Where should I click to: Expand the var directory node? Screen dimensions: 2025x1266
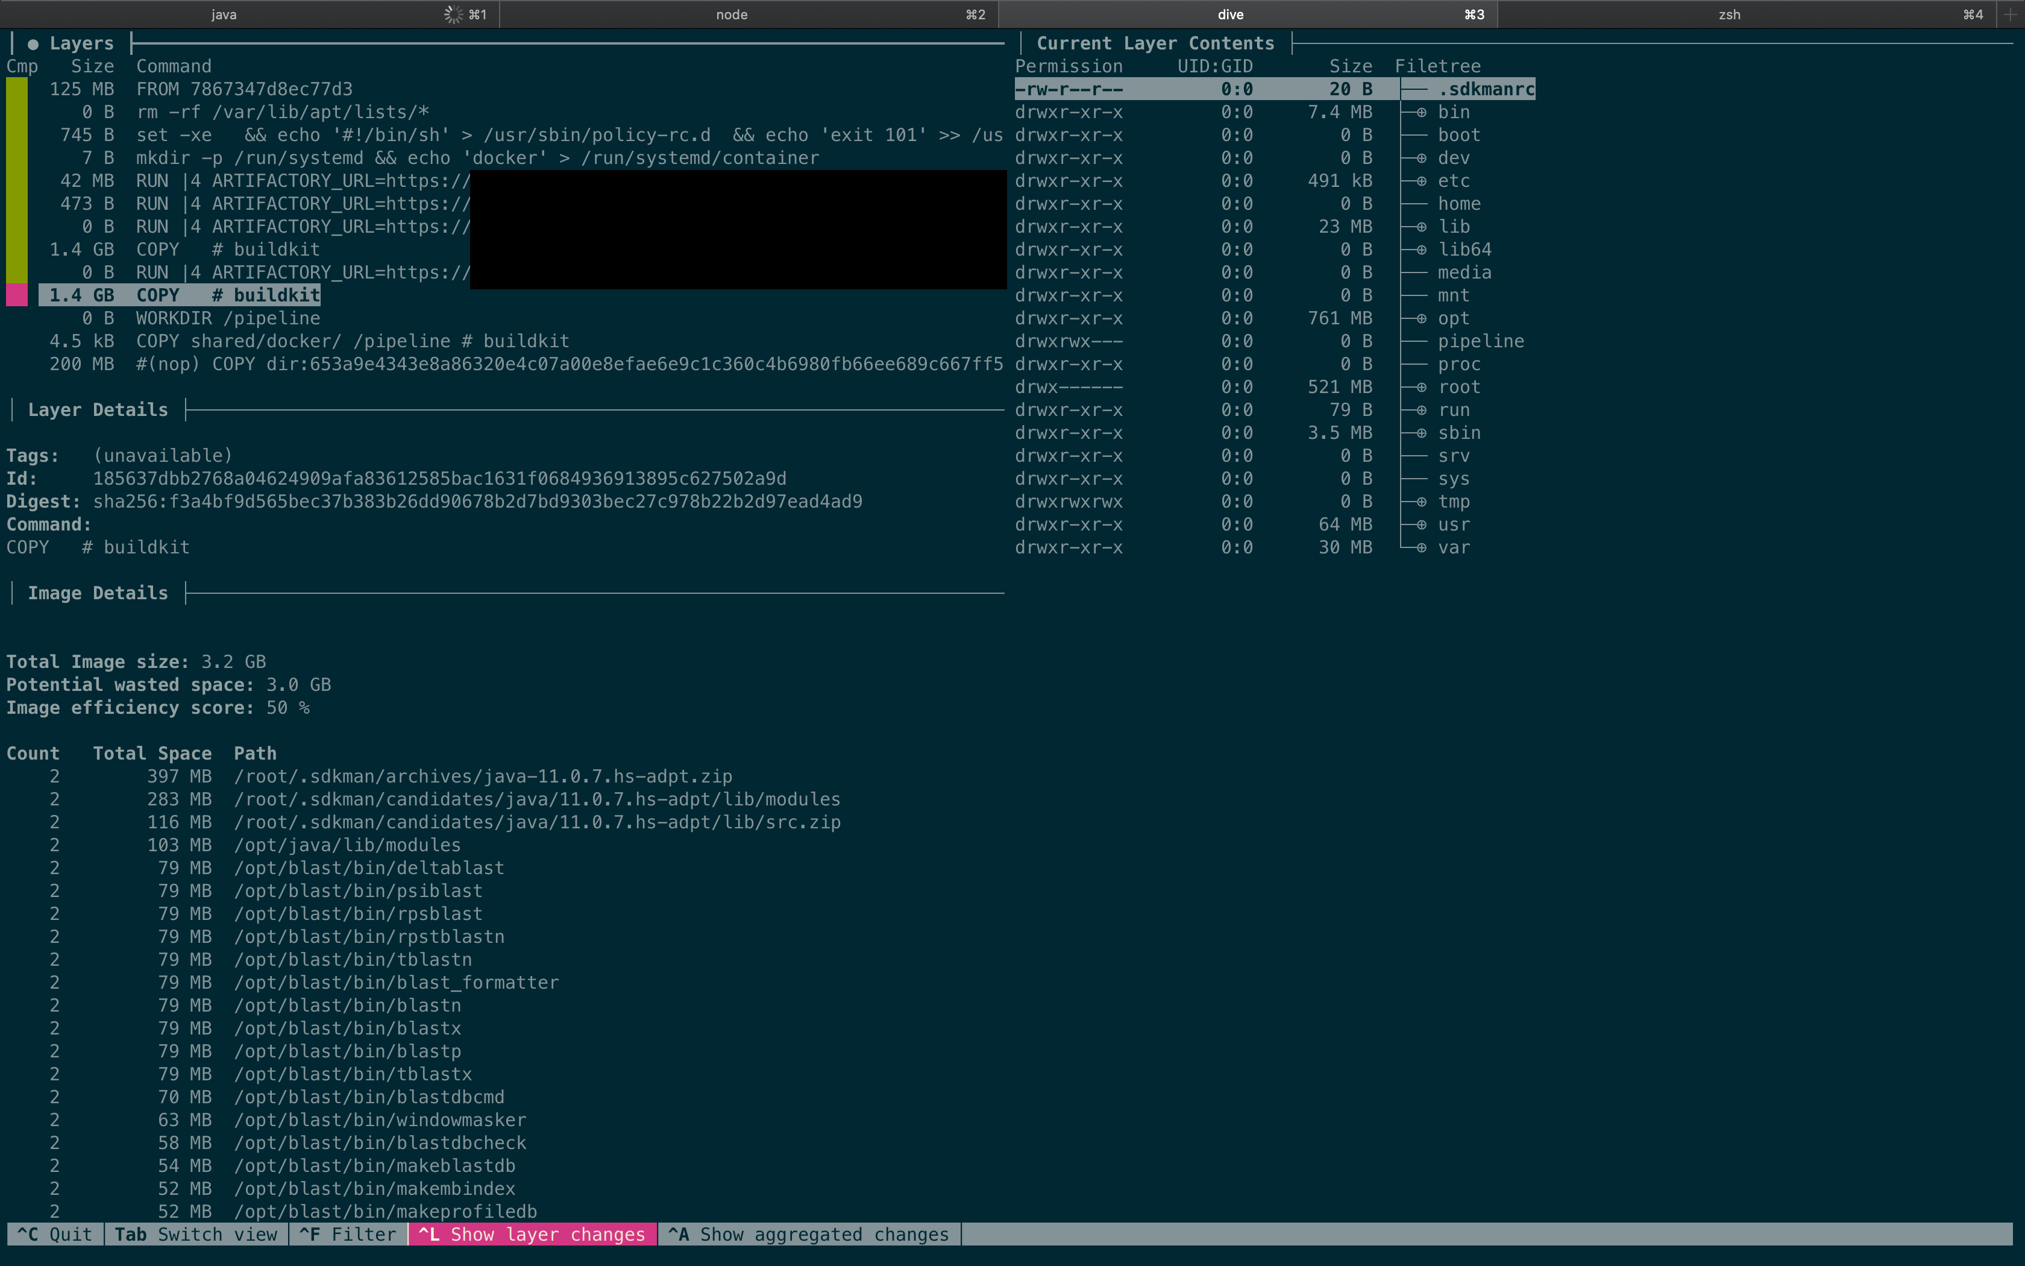tap(1421, 547)
